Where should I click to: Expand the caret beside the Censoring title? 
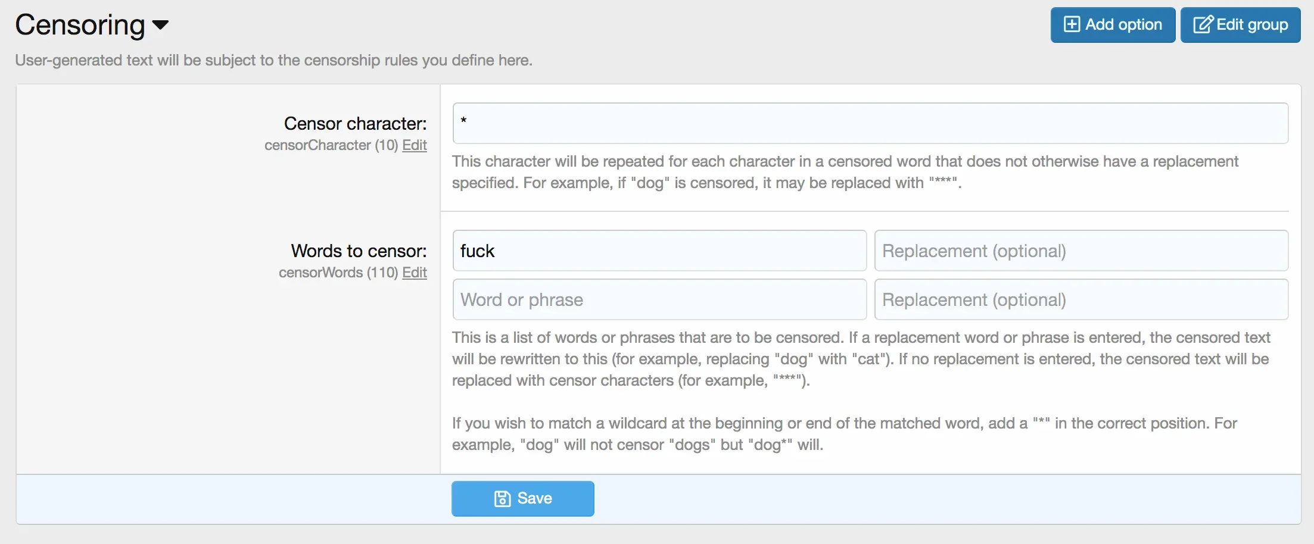click(x=161, y=25)
